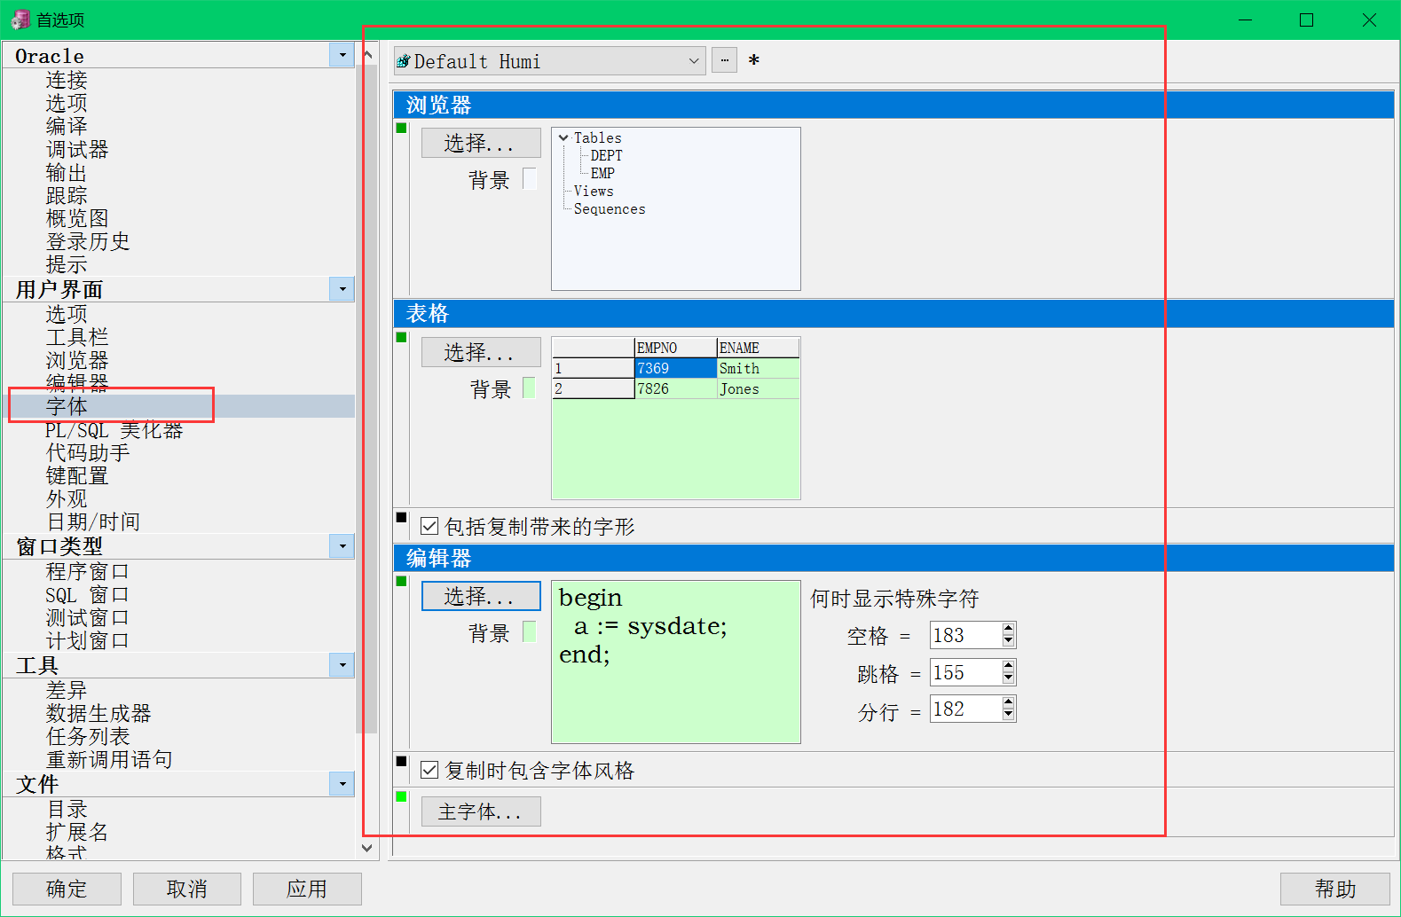Click Sequences in the browser preview tree
This screenshot has width=1401, height=917.
(610, 209)
